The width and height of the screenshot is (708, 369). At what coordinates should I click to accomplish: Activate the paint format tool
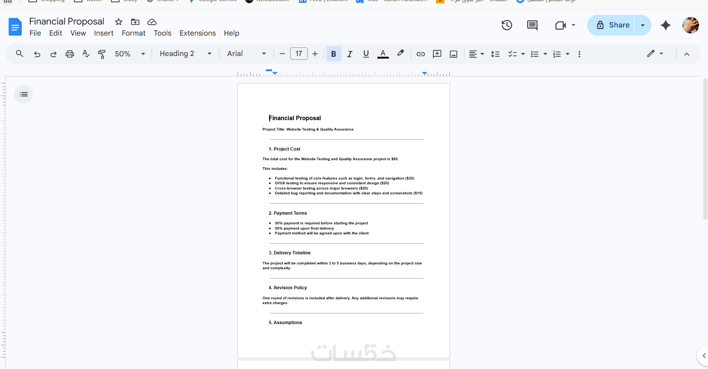pyautogui.click(x=102, y=54)
